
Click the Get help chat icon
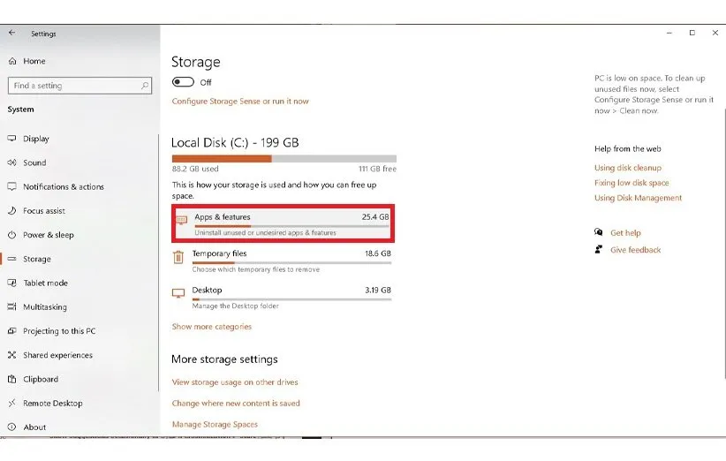(x=599, y=232)
